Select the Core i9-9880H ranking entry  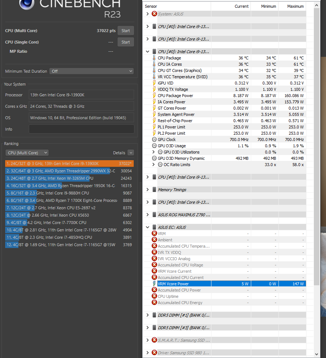[69, 193]
